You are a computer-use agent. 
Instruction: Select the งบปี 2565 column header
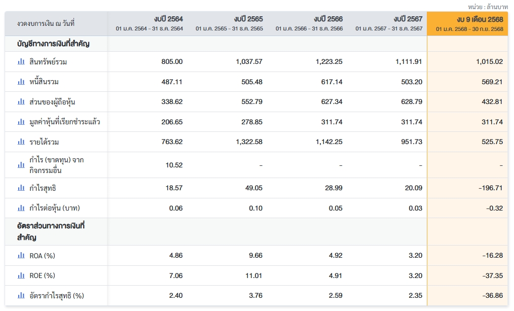pyautogui.click(x=229, y=23)
